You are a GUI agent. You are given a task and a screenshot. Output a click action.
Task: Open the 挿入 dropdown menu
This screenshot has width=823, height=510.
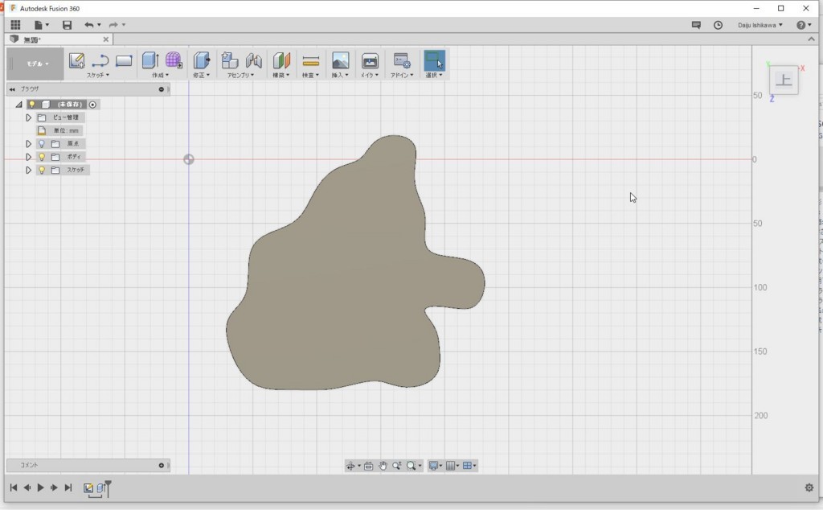340,75
